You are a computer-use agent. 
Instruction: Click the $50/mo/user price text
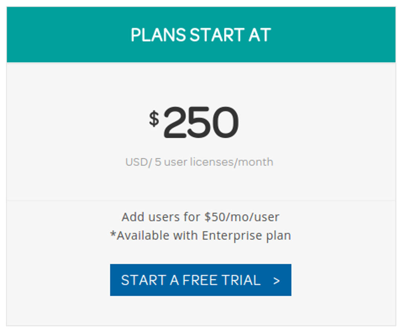pos(242,217)
